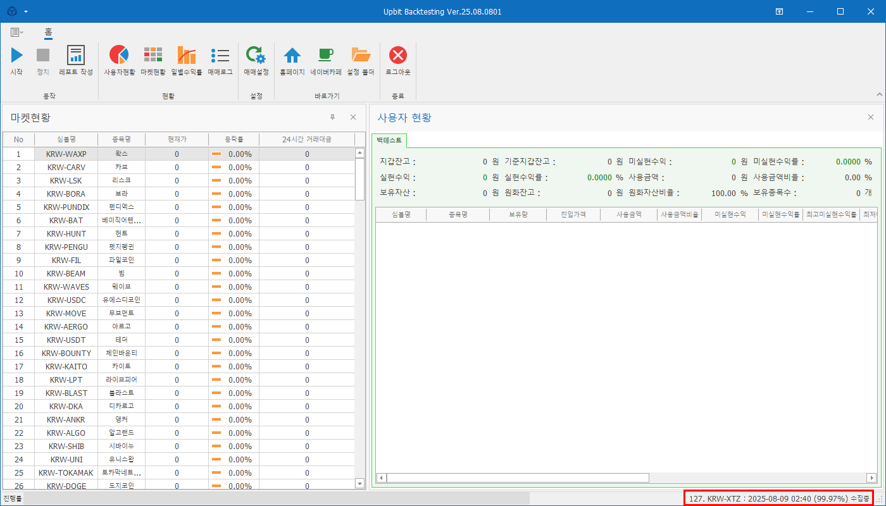
Task: Click the 파일코인 name cell
Action: click(122, 260)
